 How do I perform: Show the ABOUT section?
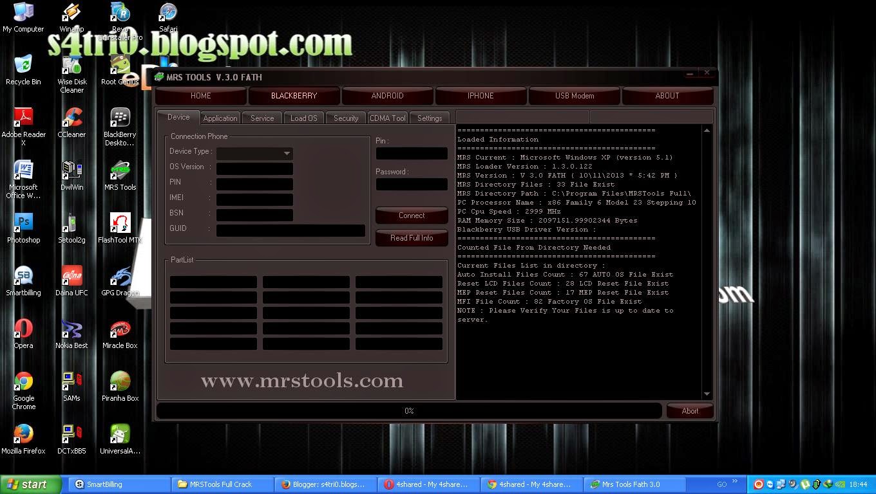(x=667, y=96)
